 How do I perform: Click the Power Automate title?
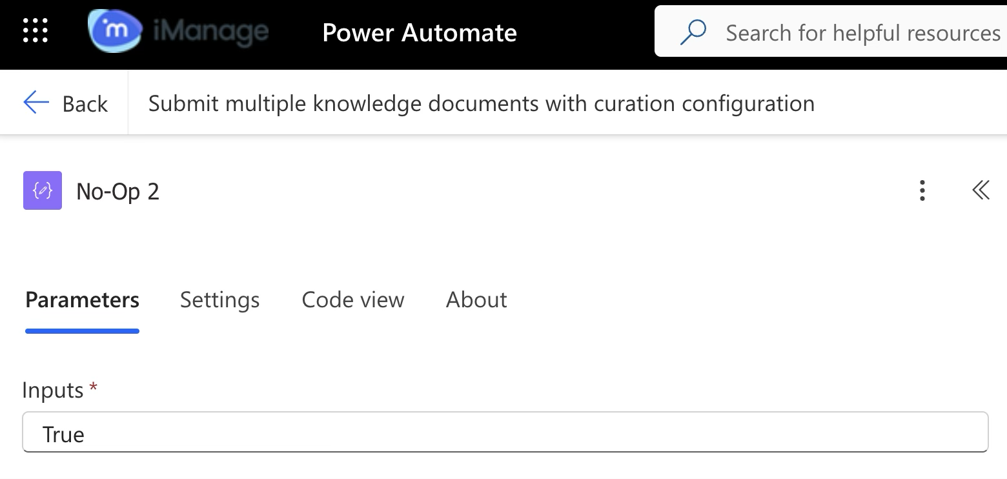click(420, 32)
